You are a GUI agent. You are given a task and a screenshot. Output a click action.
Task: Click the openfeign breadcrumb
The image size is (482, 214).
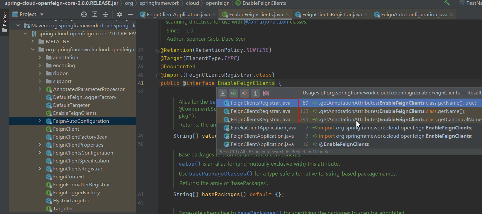218,3
